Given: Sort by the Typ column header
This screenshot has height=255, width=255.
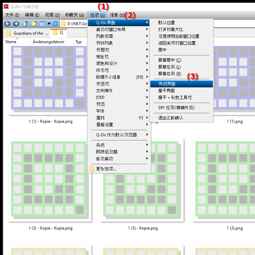Looking at the screenshot, I should [x=79, y=42].
